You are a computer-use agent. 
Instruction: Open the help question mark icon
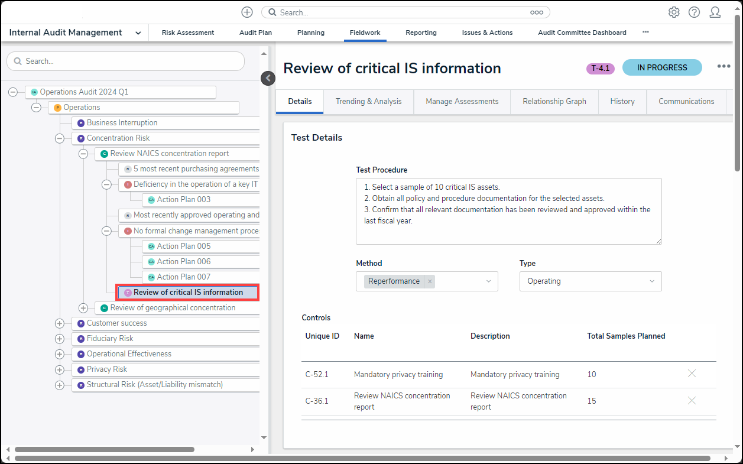coord(694,12)
